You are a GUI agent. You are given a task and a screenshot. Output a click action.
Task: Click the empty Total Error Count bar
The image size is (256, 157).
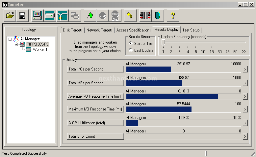coord(183,136)
